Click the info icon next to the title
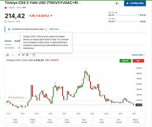152x127 pixels. coord(80,3)
